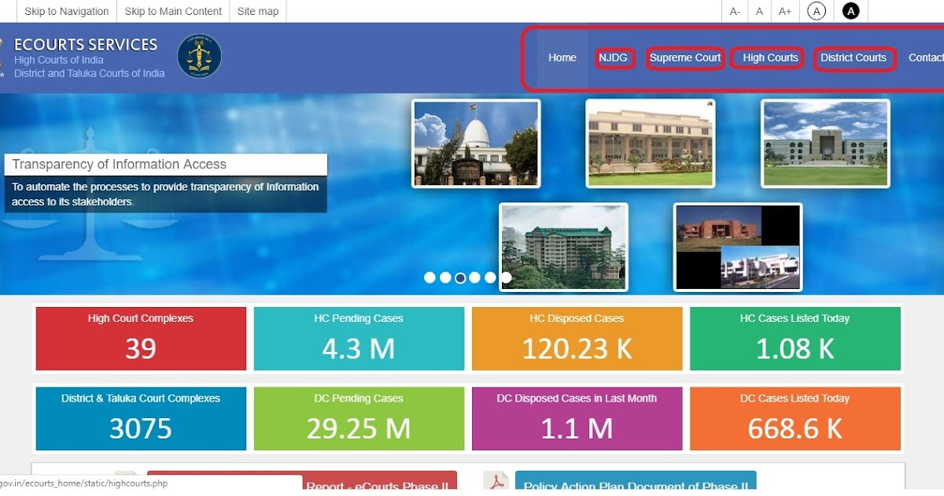Increase font size with A+ button

(785, 11)
